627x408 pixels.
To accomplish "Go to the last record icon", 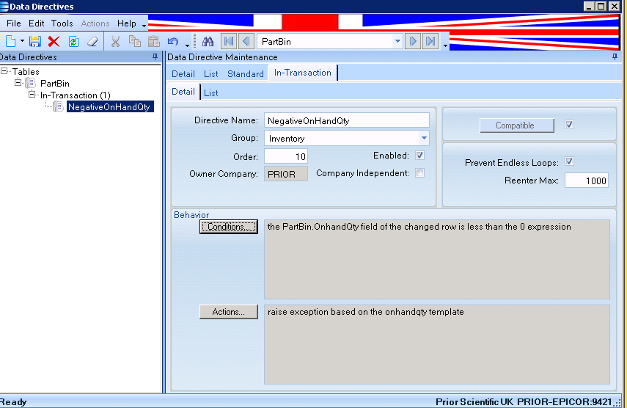I will click(x=430, y=41).
